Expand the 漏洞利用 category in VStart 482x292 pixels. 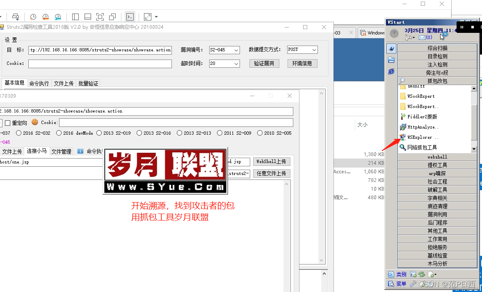(x=437, y=214)
